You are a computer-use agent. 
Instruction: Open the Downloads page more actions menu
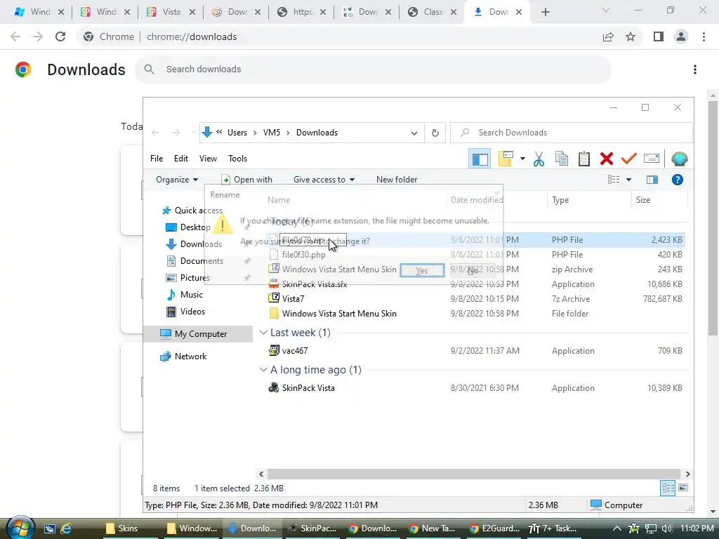tap(695, 69)
